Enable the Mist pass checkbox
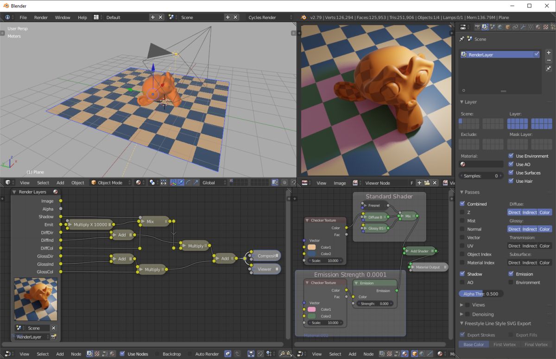556x359 pixels. pos(462,220)
